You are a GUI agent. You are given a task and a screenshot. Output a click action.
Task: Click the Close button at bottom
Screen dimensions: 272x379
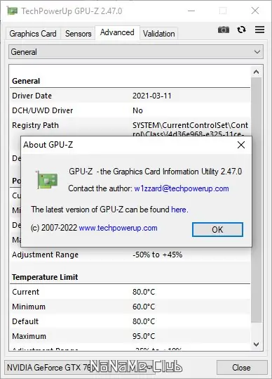tap(241, 367)
